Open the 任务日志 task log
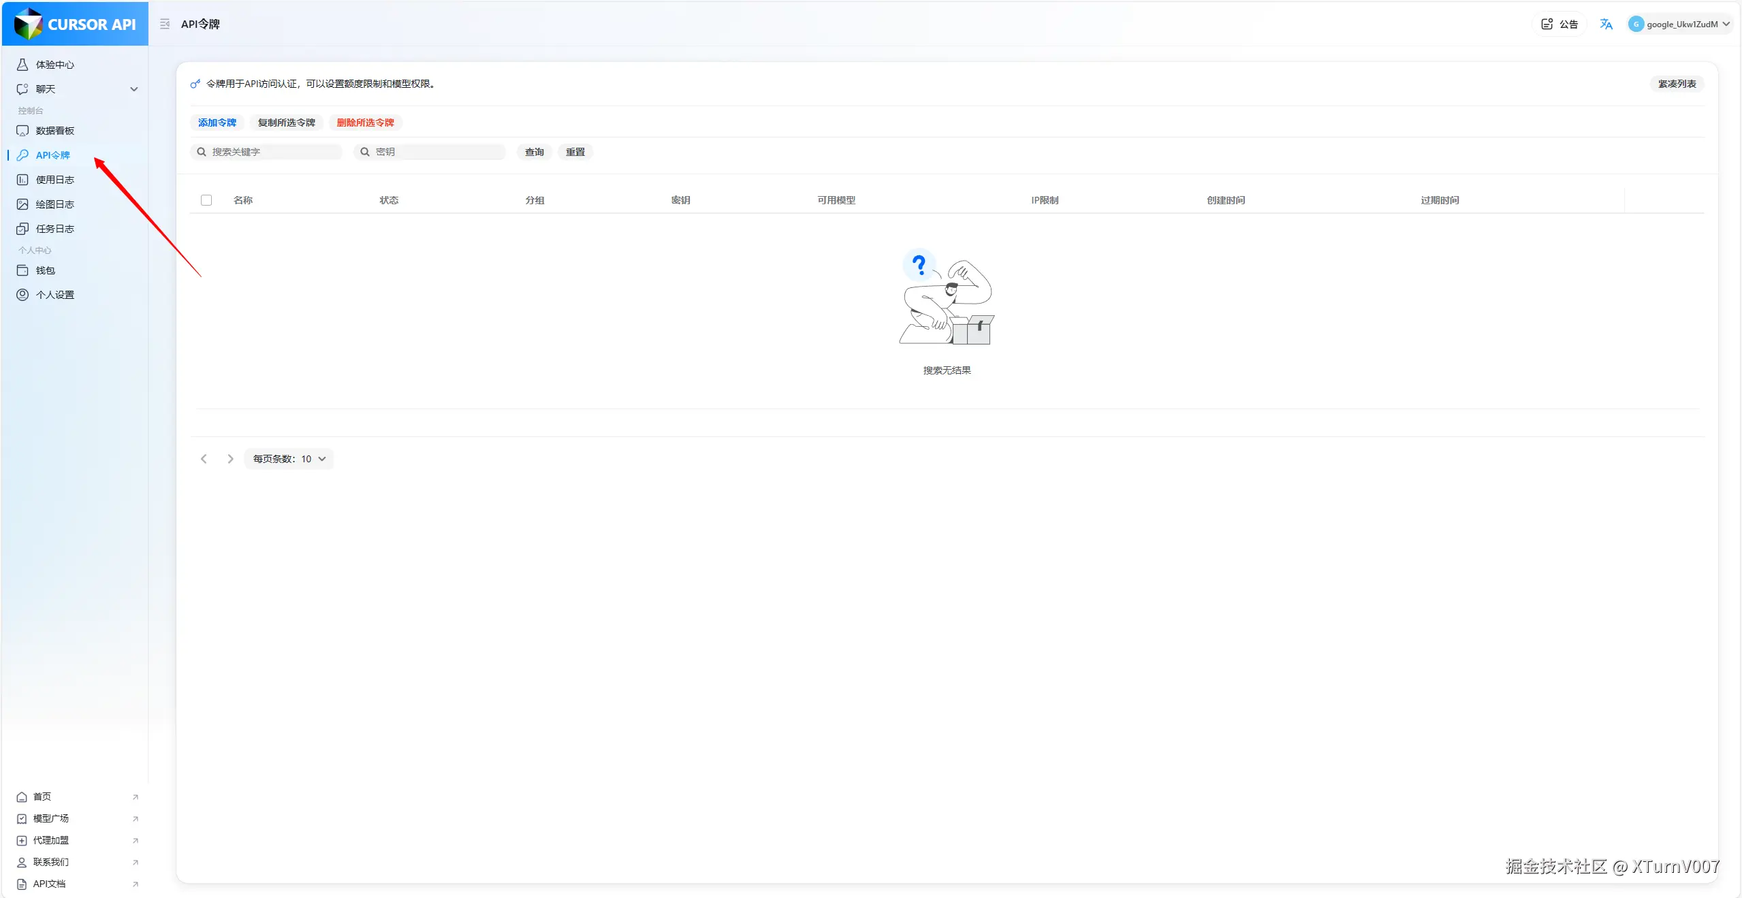The image size is (1742, 898). click(x=54, y=229)
